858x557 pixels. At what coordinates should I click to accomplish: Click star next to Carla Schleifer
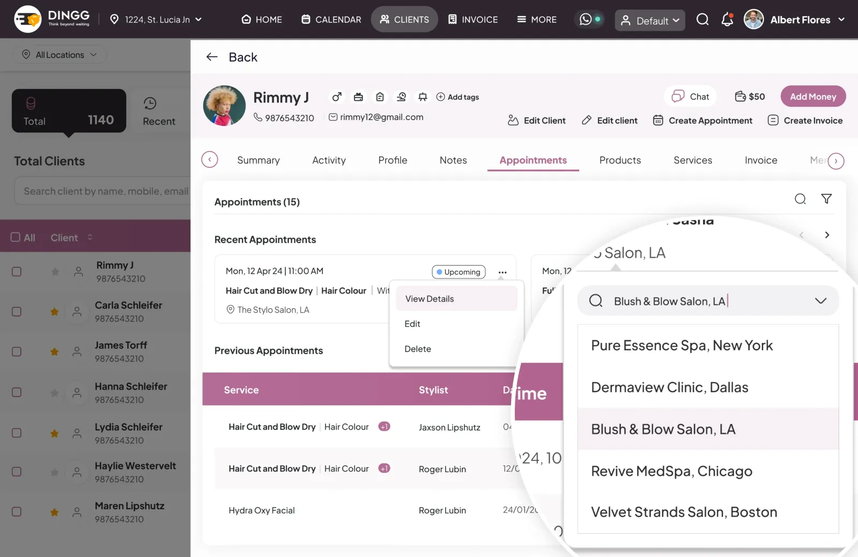54,312
